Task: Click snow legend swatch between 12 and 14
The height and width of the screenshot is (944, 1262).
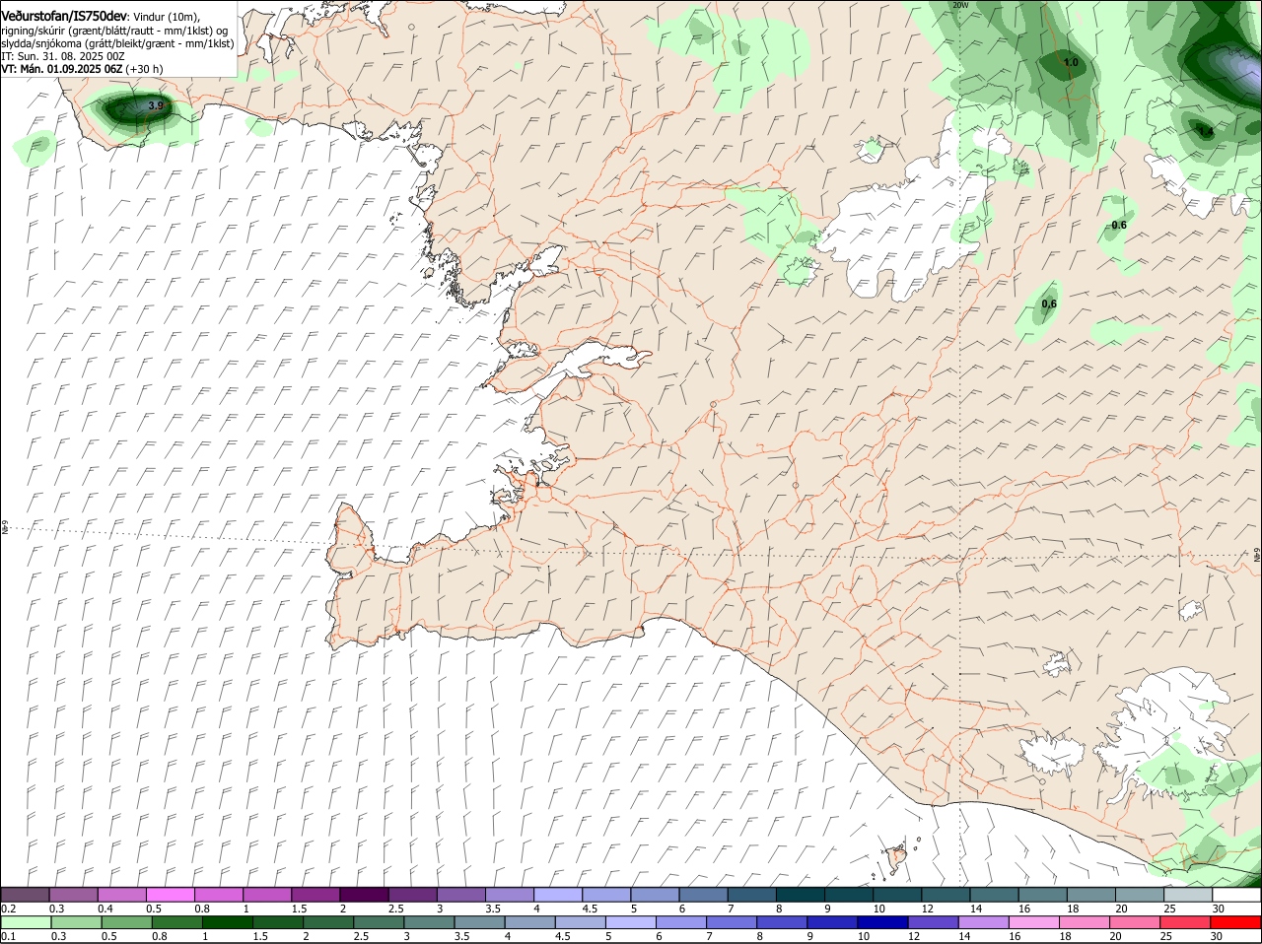Action: click(946, 894)
